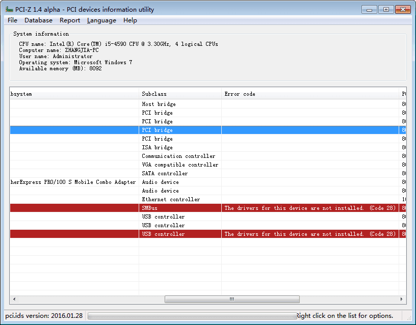Select the red USB controller row's subclass cell
This screenshot has height=325, width=416.
pyautogui.click(x=180, y=234)
